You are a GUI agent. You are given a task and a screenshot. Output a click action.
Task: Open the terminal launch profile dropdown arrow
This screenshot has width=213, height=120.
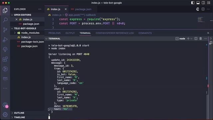point(191,39)
